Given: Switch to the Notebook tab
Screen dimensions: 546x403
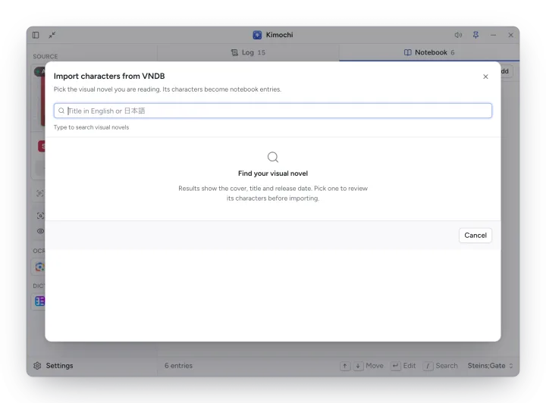Looking at the screenshot, I should point(429,52).
